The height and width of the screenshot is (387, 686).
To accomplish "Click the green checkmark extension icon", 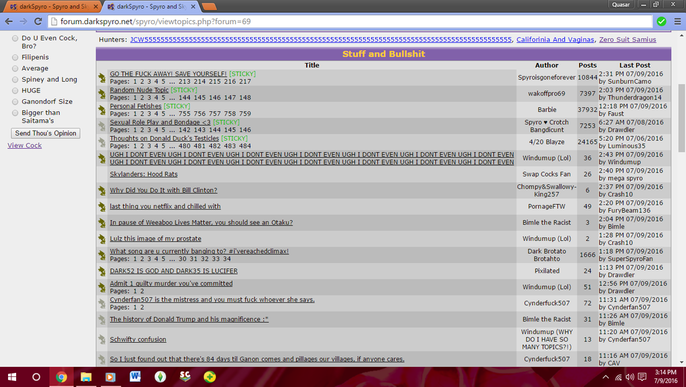I will coord(661,21).
